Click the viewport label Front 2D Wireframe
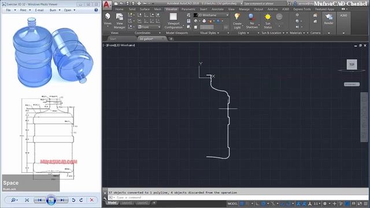Viewport: 370px width, 208px height. tap(119, 45)
